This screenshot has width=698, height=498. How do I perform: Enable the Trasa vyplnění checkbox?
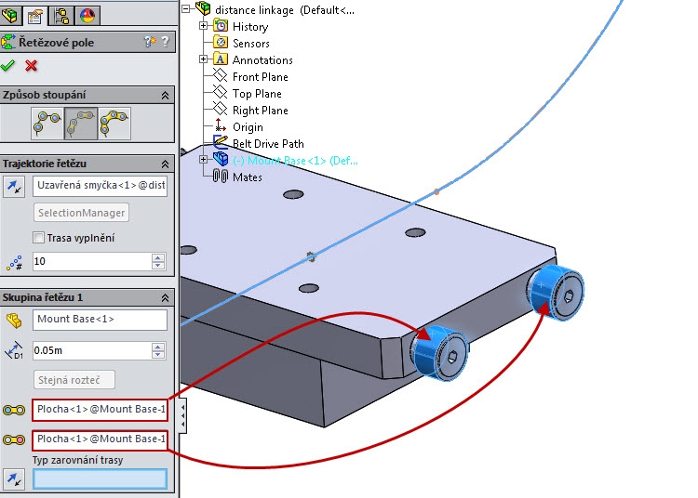[x=38, y=238]
